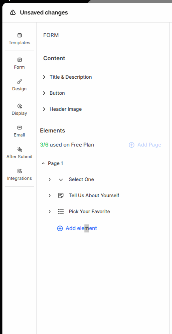Switch to the Integrations tab label

20,178
